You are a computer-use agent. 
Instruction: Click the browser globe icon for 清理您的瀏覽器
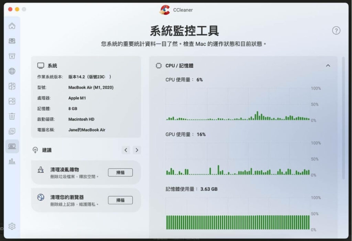point(41,197)
